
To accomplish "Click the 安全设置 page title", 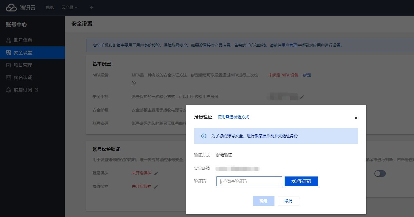I will click(x=82, y=24).
